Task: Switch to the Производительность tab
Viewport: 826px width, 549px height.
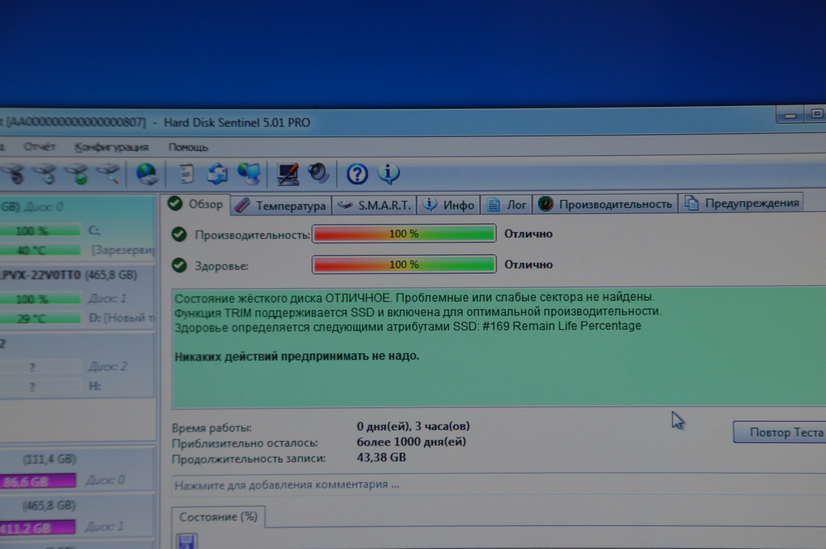Action: click(x=605, y=204)
